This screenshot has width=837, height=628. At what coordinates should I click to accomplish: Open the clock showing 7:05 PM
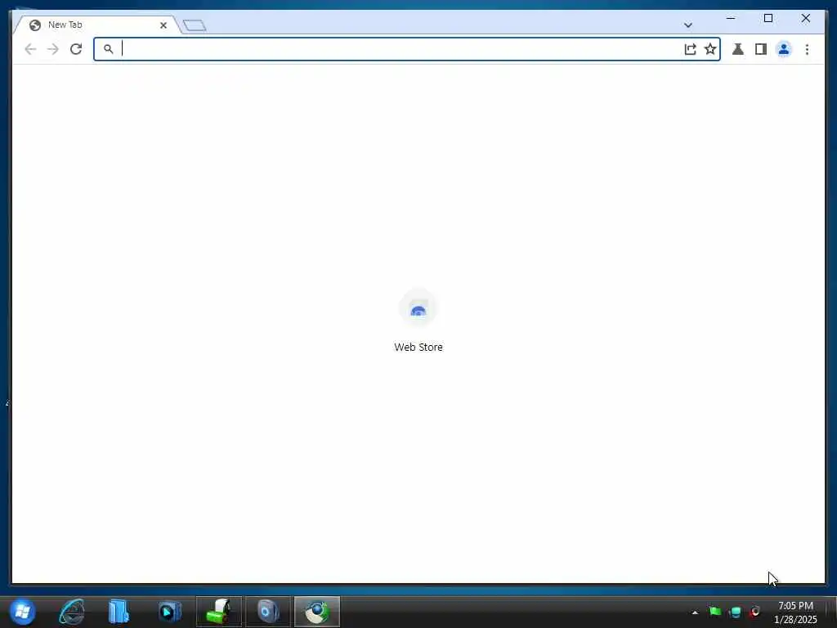[x=795, y=612]
